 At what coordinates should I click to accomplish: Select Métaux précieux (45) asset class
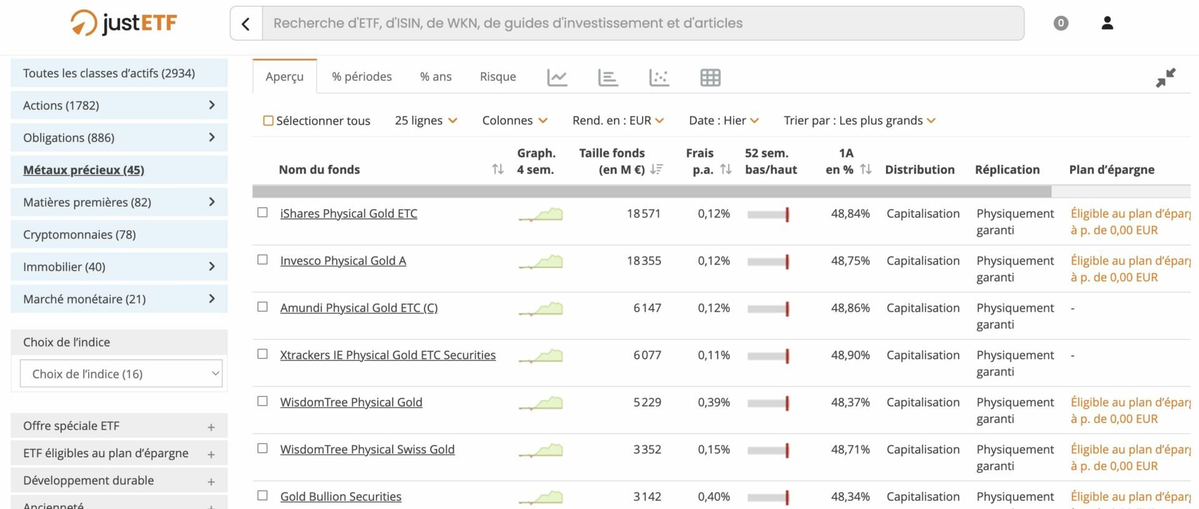(x=119, y=170)
